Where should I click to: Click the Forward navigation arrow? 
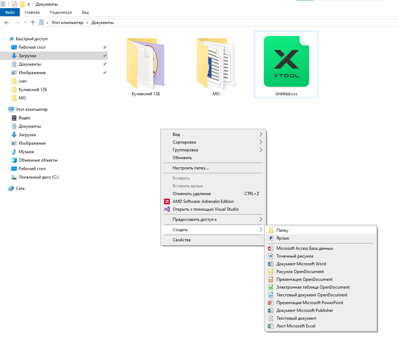click(17, 23)
